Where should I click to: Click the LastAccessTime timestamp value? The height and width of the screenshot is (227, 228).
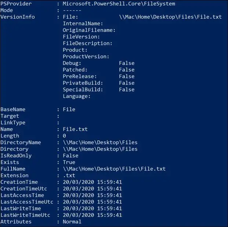[92, 195]
